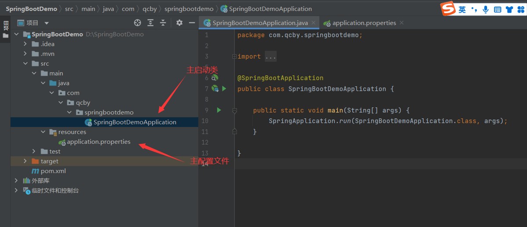
Task: Click java breadcrumb segment
Action: (108, 9)
